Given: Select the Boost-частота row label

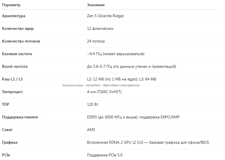Looking at the screenshot, I should 15,66.
